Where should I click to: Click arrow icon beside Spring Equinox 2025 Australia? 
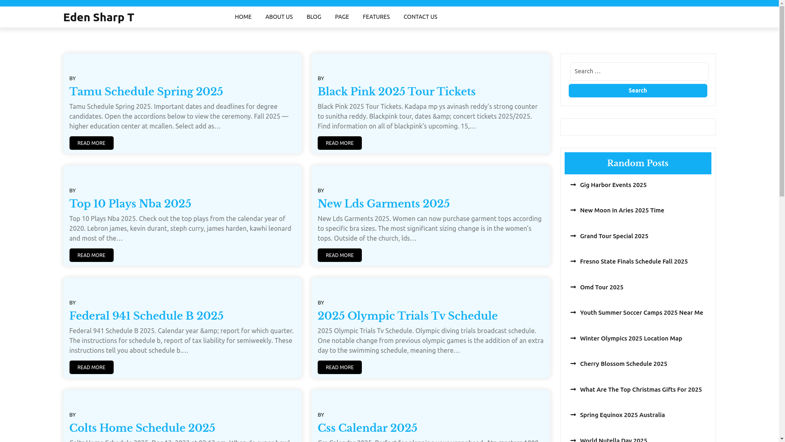coord(573,415)
